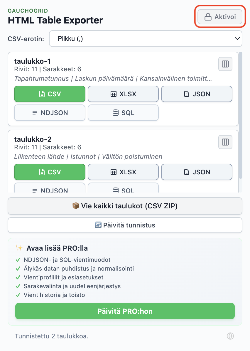Click the columns icon on taulukko-1 card
250x351 pixels.
pos(225,64)
